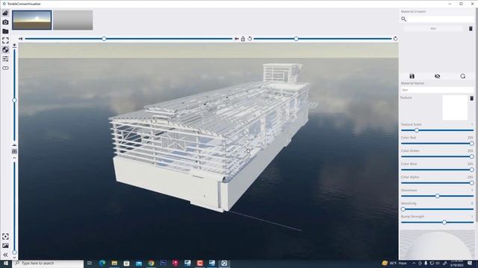The width and height of the screenshot is (478, 268).
Task: Select the sunny sky environment thumbnail
Action: tap(32, 20)
